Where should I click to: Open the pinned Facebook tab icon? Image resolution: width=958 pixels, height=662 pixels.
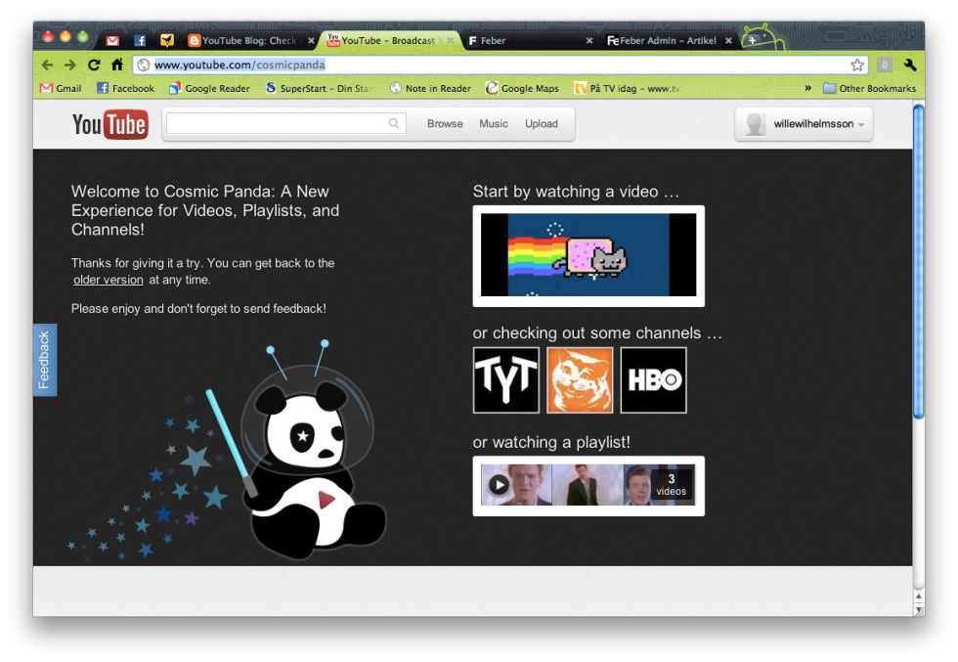[140, 41]
